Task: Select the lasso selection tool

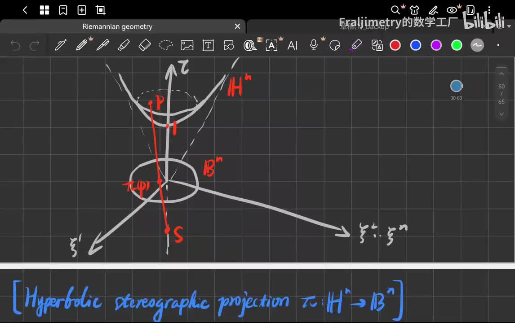Action: (x=166, y=45)
